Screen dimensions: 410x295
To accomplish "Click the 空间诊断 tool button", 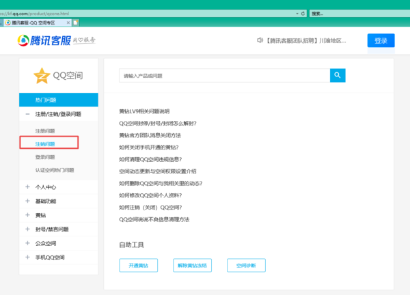I will 246,266.
